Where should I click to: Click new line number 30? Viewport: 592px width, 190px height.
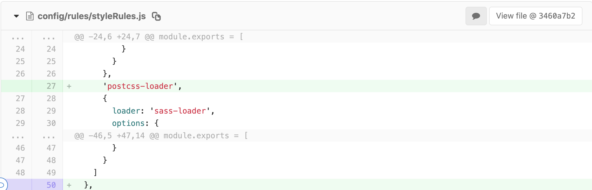(51, 123)
